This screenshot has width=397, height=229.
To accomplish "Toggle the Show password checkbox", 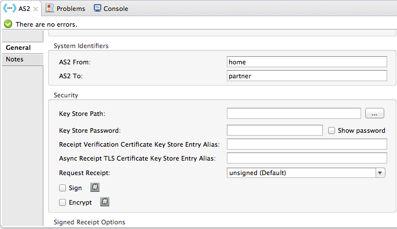I will click(x=332, y=130).
